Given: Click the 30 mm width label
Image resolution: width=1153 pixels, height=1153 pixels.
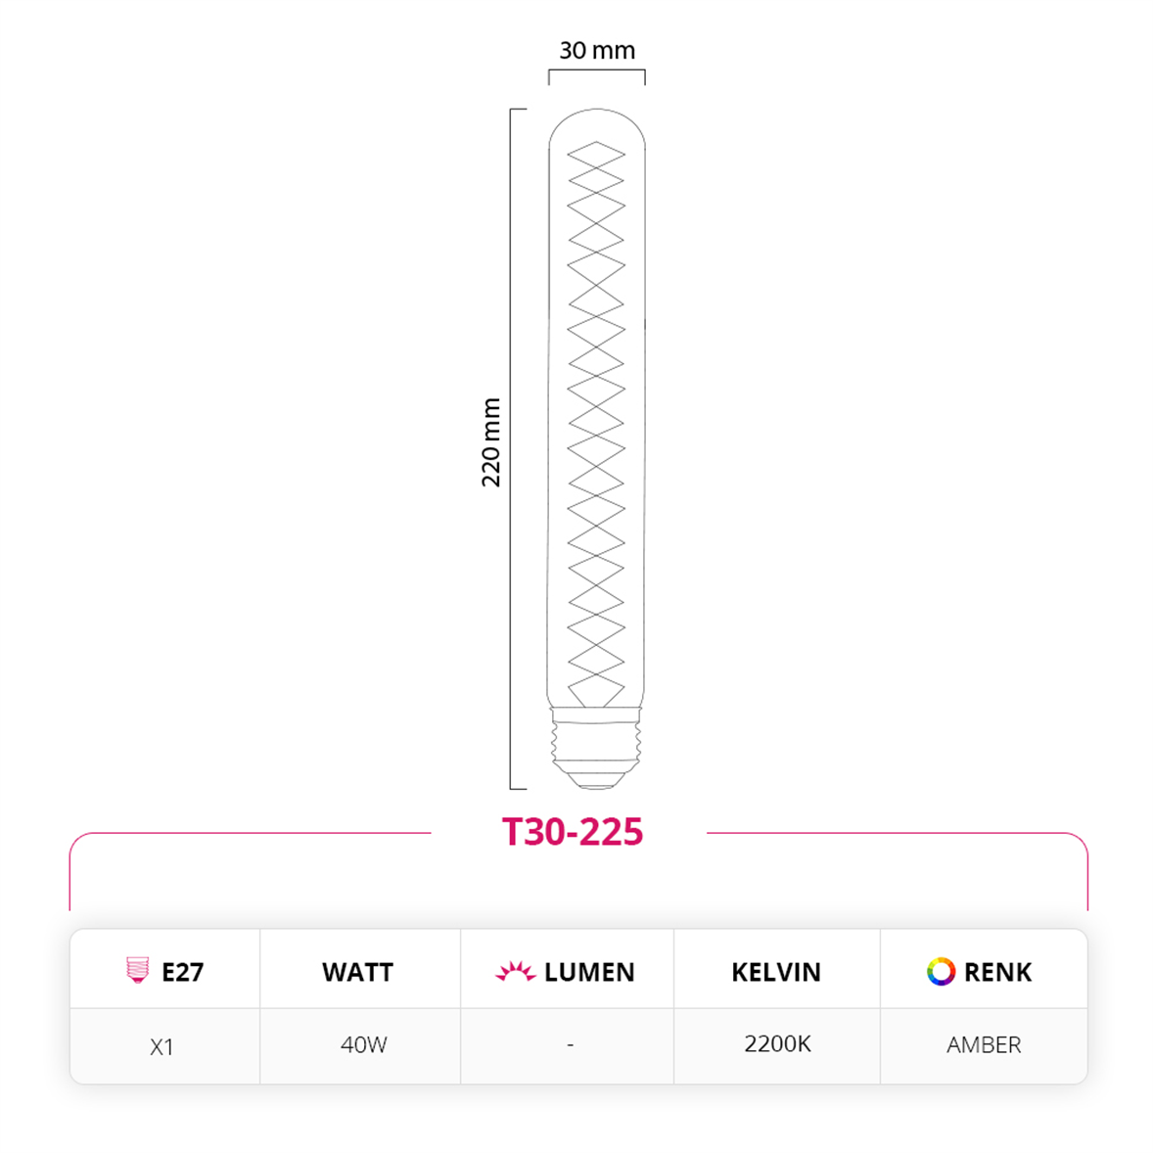Looking at the screenshot, I should tap(597, 50).
